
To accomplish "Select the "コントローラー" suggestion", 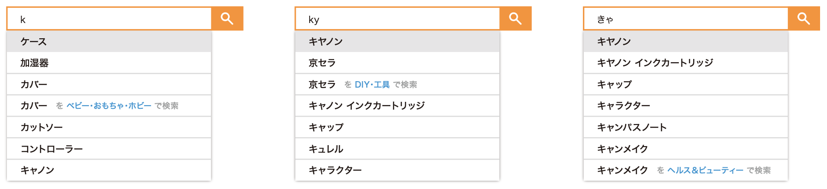I will point(109,149).
